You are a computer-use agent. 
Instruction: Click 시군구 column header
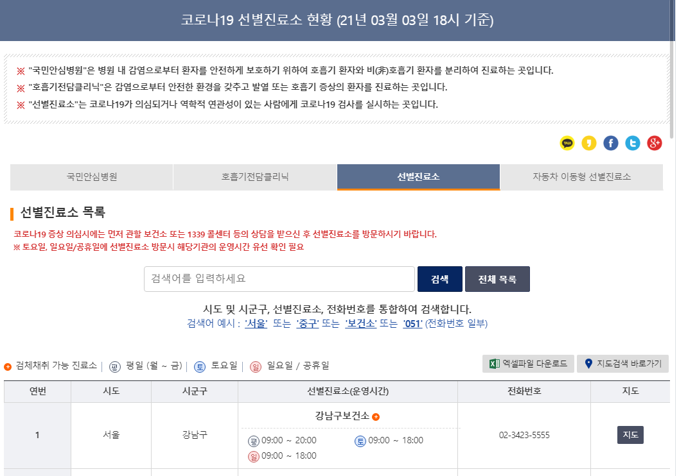195,391
